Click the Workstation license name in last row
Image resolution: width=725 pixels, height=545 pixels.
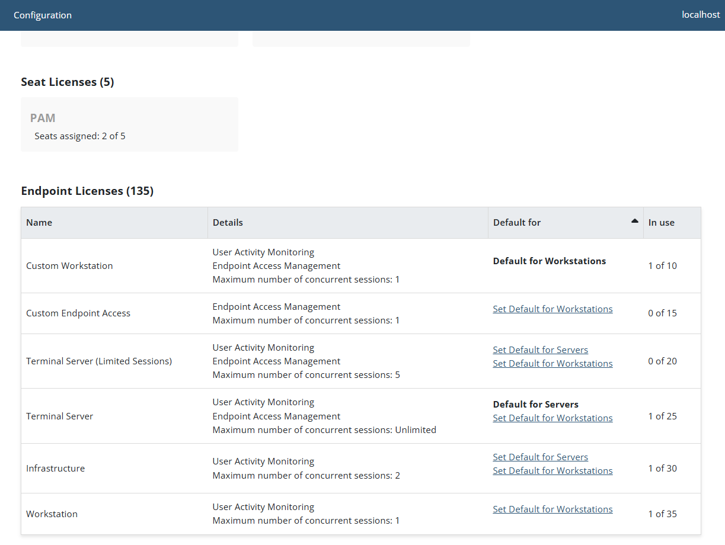52,514
